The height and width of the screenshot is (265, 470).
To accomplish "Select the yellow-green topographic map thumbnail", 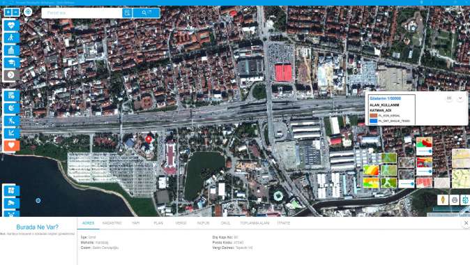I will [x=461, y=179].
